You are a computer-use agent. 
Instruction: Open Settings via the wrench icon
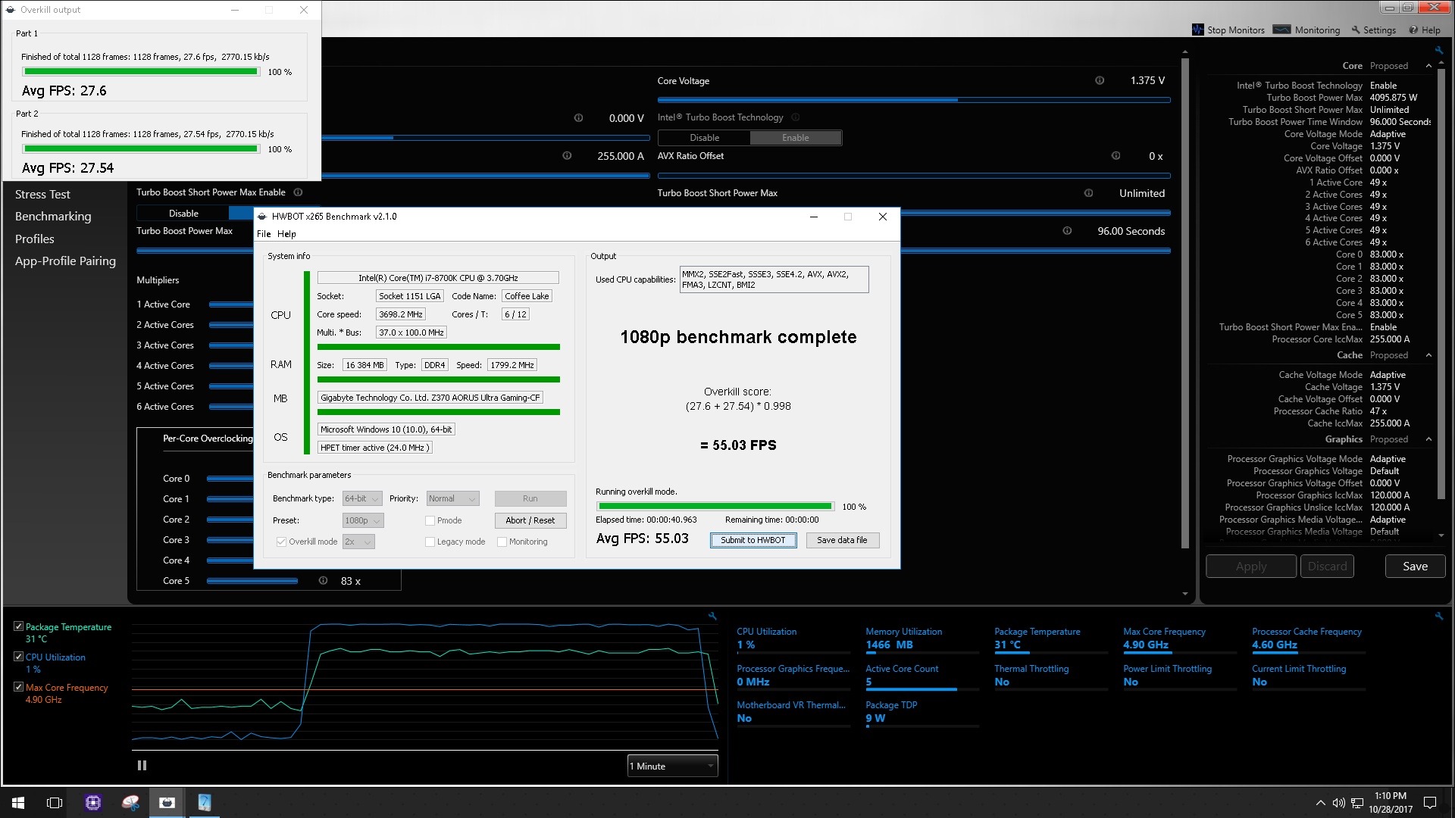[1356, 30]
